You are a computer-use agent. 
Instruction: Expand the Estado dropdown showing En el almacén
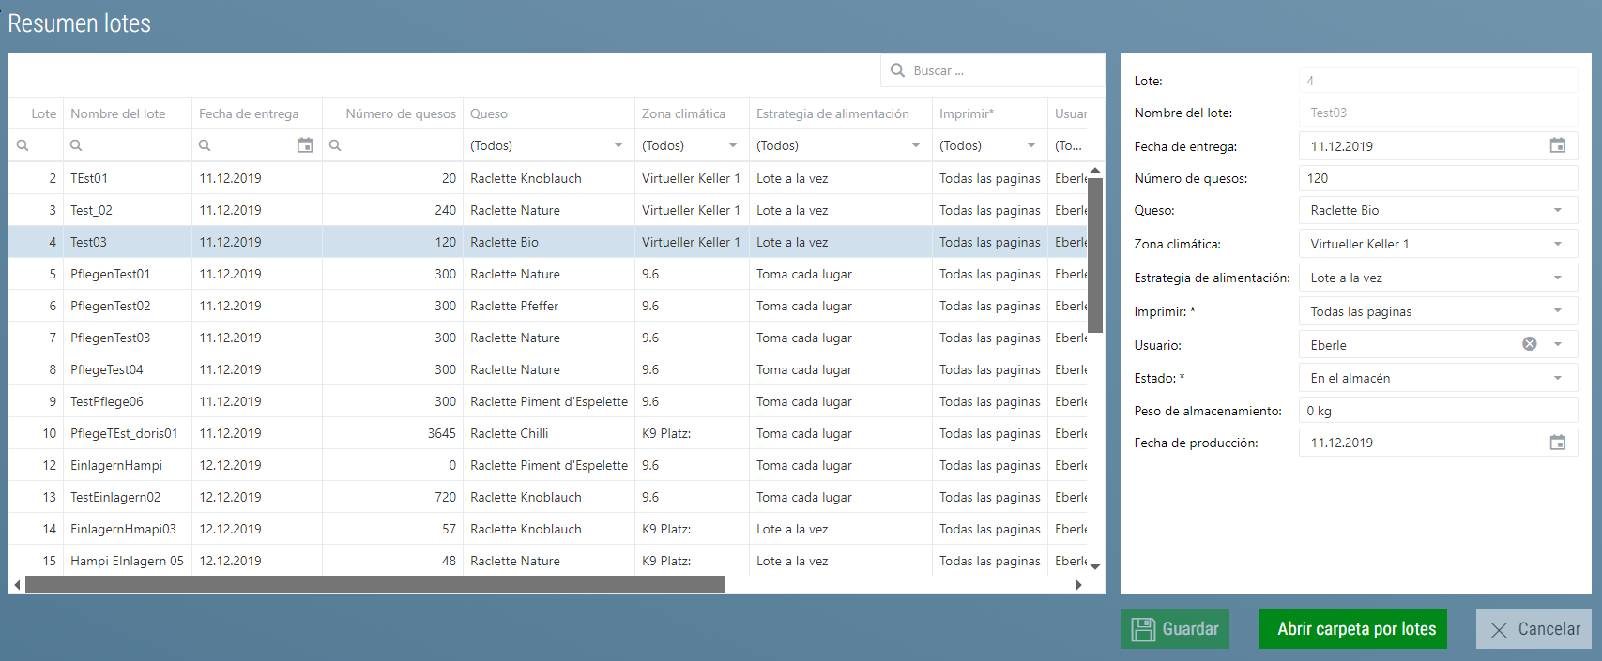[x=1557, y=378]
